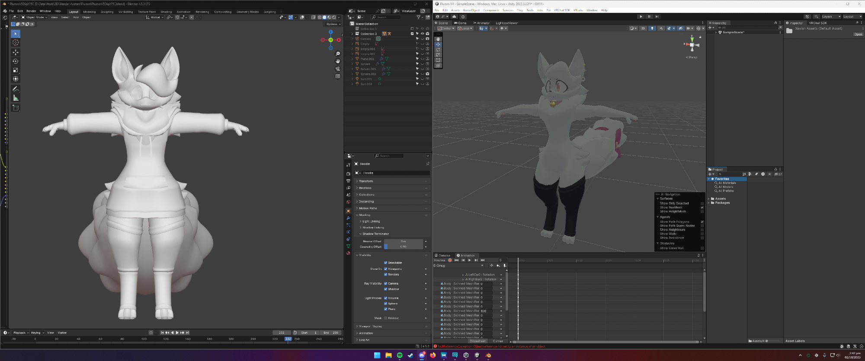
Task: Start recording in Unity Animation window
Action: 450,260
